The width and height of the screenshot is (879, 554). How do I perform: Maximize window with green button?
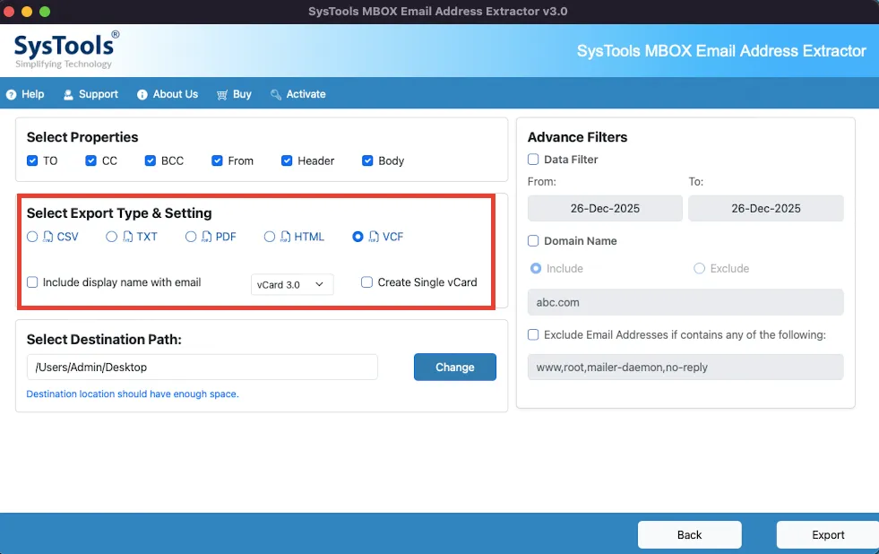click(45, 12)
